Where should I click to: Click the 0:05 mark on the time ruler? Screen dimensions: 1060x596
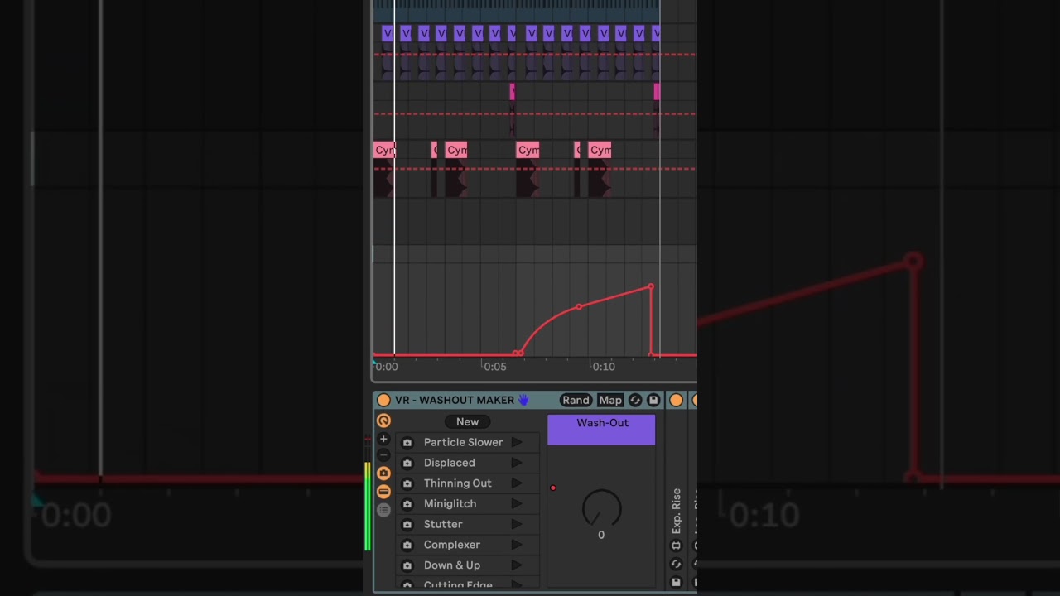pos(494,367)
